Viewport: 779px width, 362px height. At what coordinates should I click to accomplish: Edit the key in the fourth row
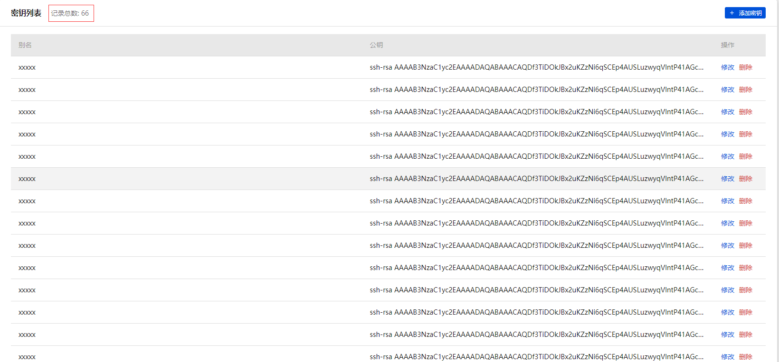pyautogui.click(x=727, y=134)
